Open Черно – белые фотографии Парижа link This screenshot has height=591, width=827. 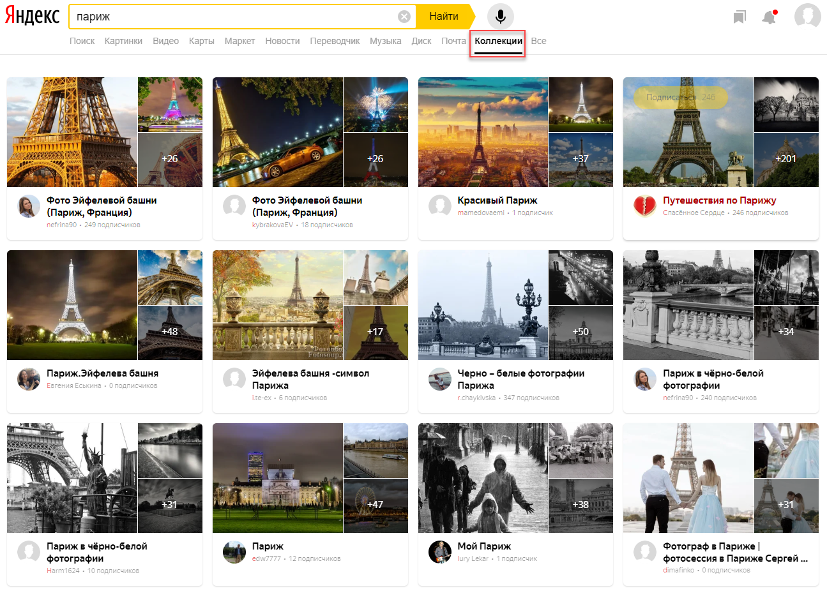(x=520, y=379)
